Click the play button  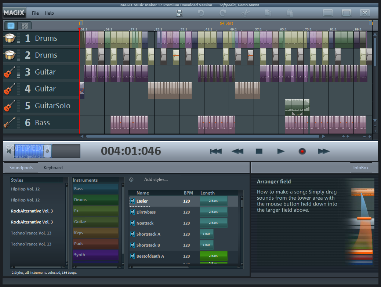pos(281,152)
